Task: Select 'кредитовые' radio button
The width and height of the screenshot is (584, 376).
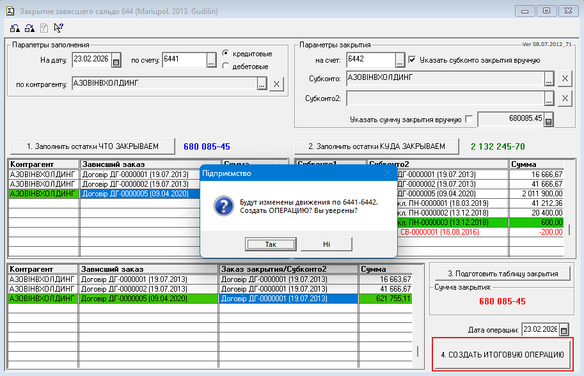Action: click(226, 54)
